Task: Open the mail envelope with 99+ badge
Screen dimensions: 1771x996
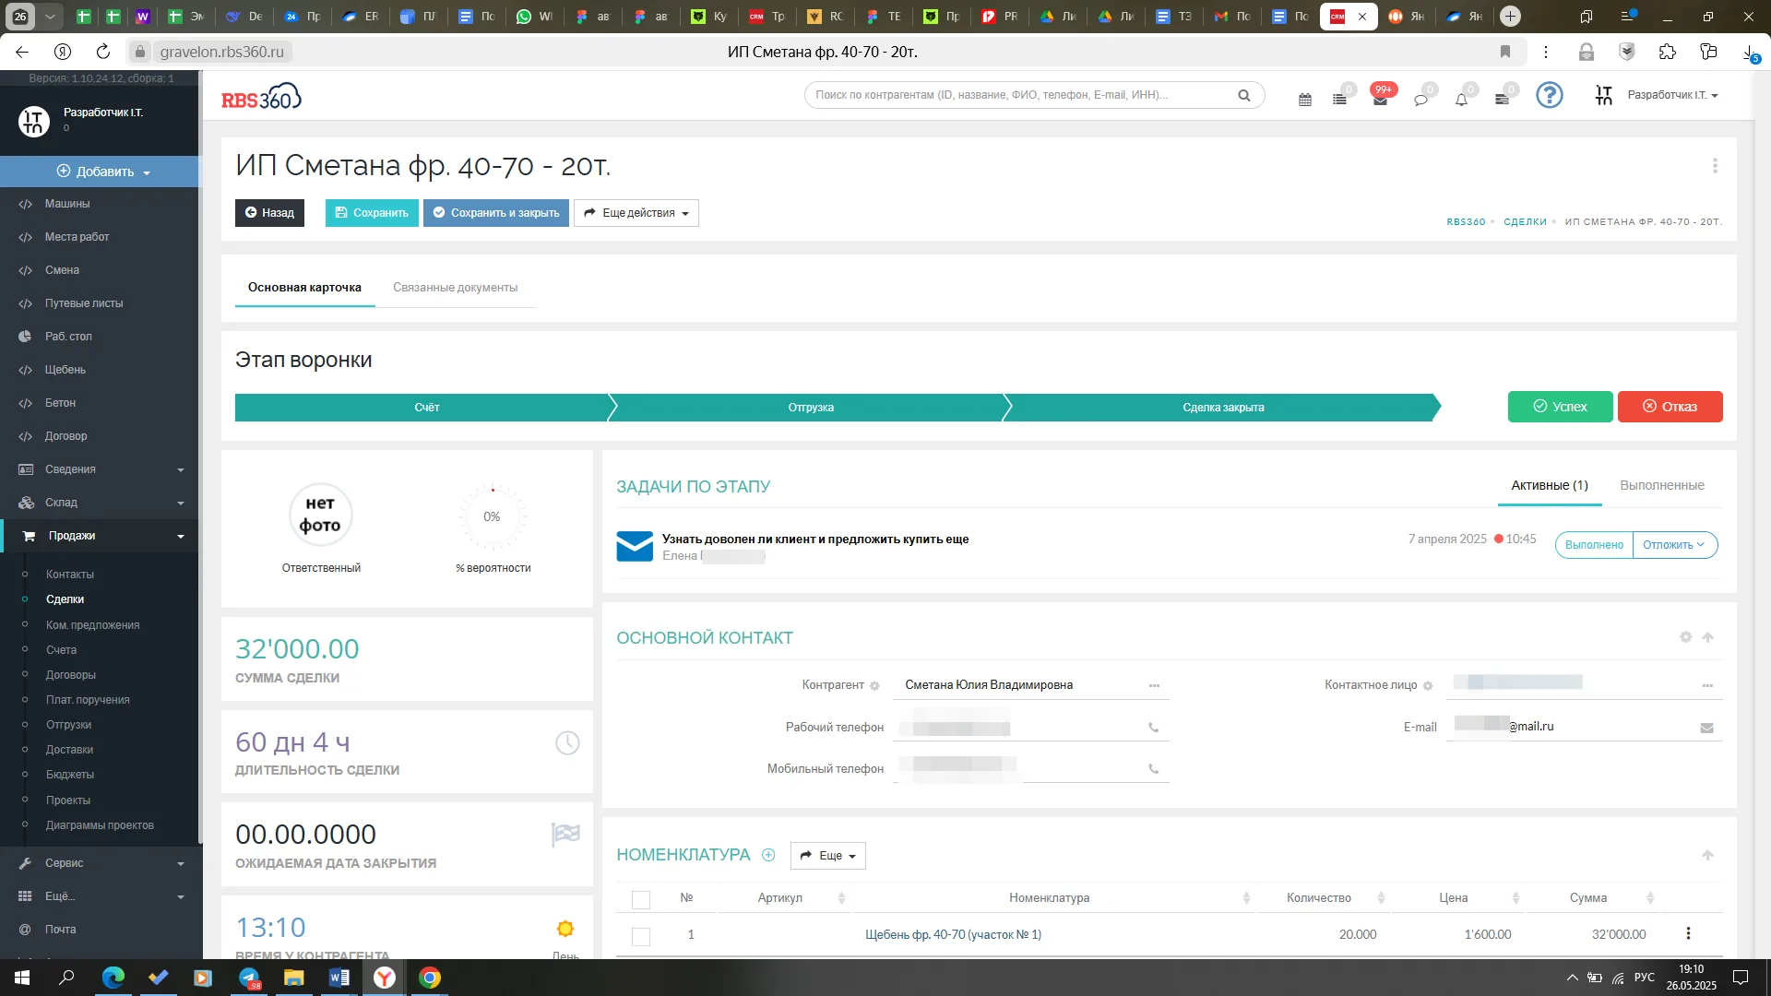Action: (x=1380, y=99)
